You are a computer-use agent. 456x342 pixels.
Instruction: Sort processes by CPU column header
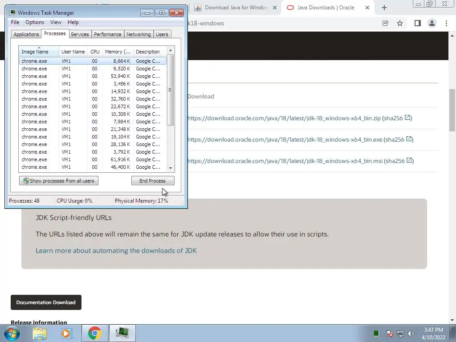[95, 52]
